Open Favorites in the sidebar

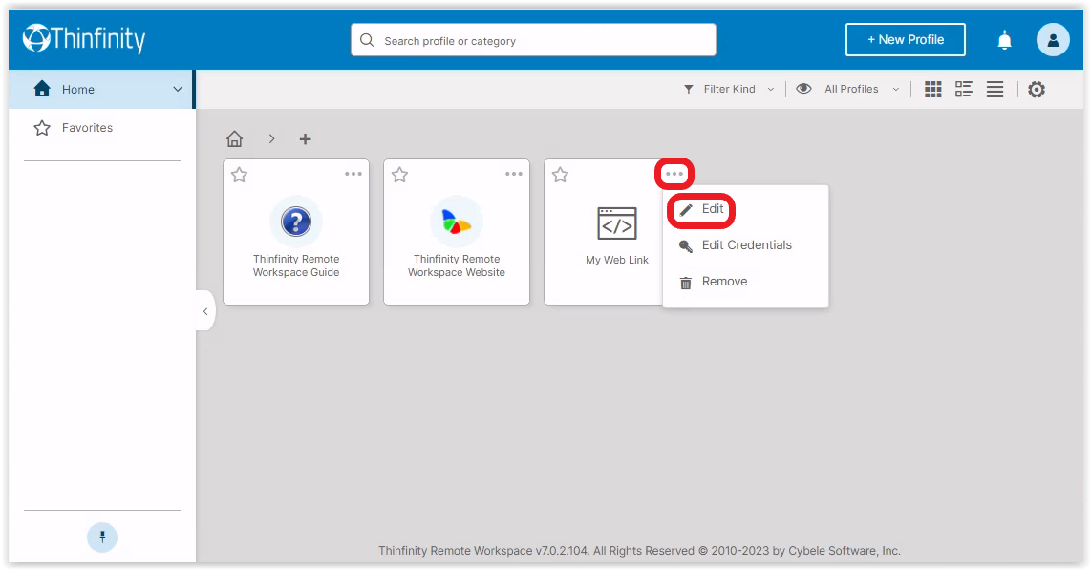click(x=102, y=128)
